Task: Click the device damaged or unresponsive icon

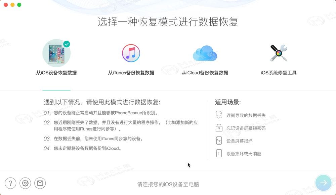Action: 219,153
